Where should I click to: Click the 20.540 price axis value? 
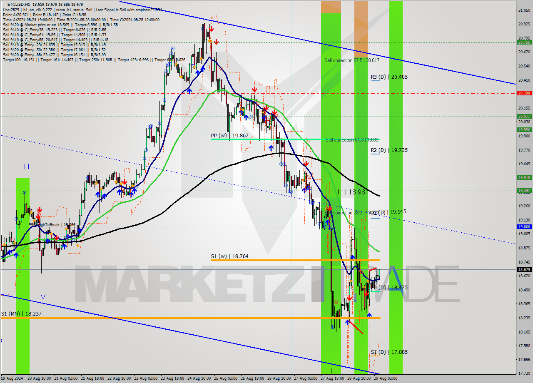(x=524, y=66)
